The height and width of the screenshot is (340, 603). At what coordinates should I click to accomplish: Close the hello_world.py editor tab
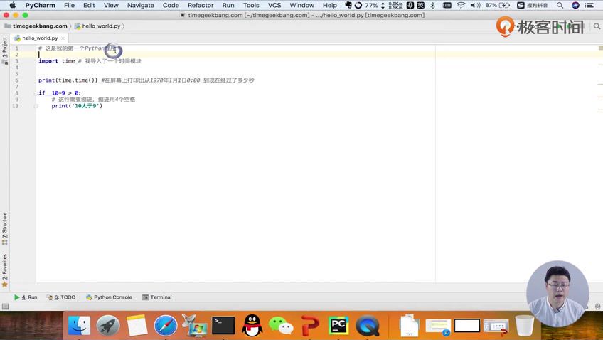pyautogui.click(x=64, y=38)
